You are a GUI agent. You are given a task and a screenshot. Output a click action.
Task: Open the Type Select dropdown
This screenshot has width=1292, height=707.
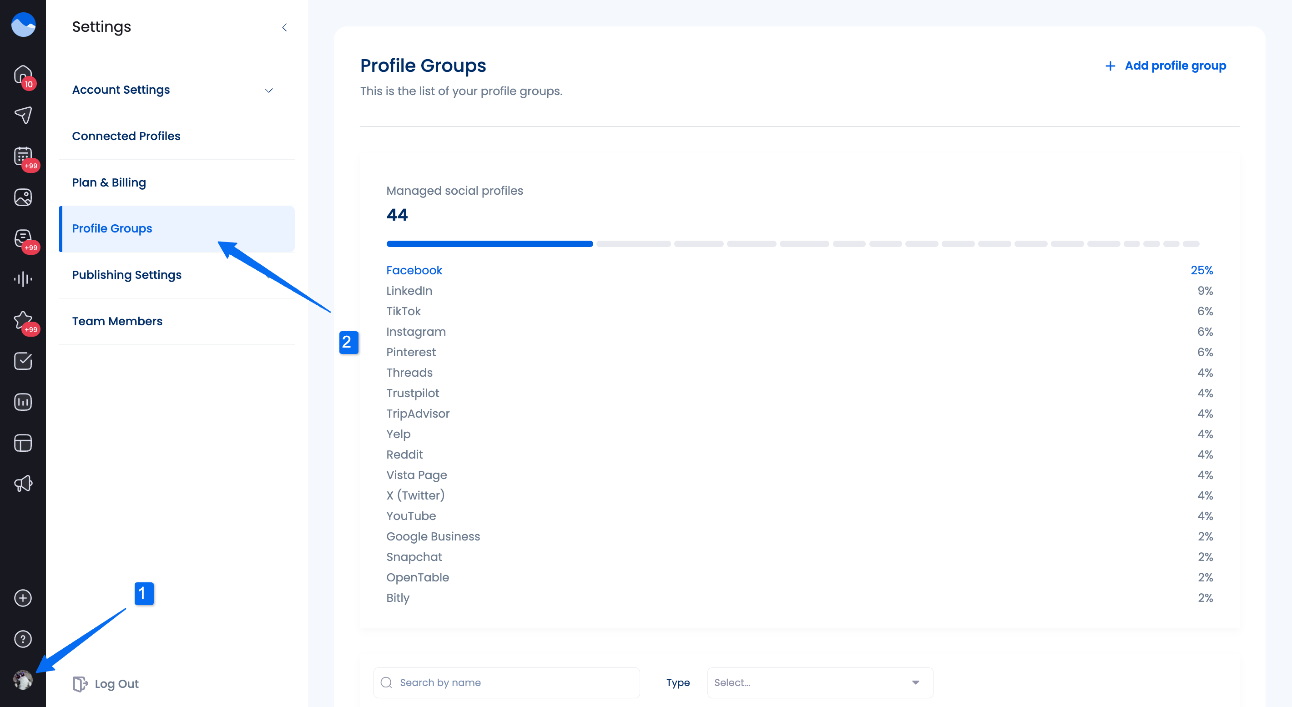point(820,682)
